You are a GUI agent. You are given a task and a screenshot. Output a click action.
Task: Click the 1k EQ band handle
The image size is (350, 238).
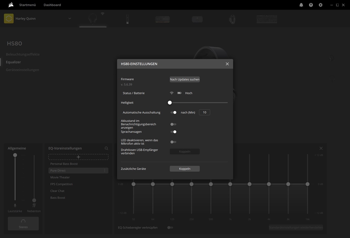[x=230, y=184]
